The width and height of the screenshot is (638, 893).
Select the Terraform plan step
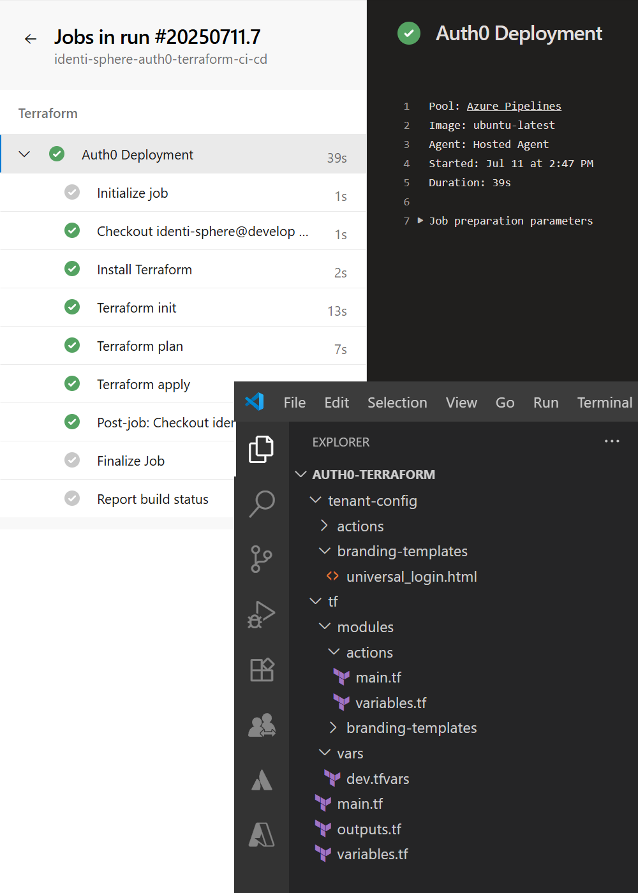click(140, 346)
